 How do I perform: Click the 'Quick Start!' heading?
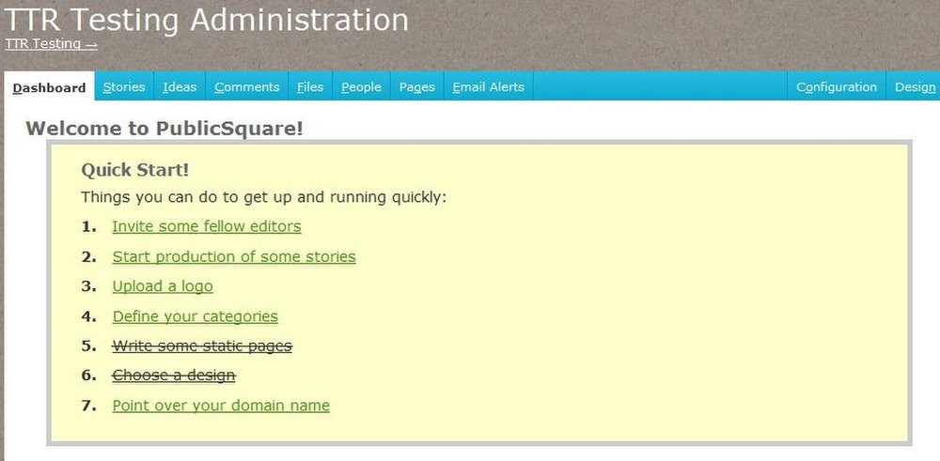point(134,170)
